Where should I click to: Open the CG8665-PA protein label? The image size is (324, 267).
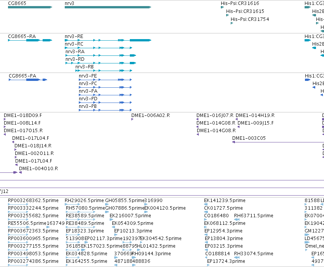22,76
